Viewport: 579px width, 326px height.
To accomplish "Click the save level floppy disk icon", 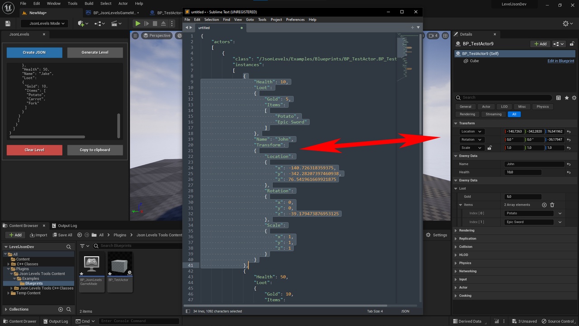I will coord(8,24).
